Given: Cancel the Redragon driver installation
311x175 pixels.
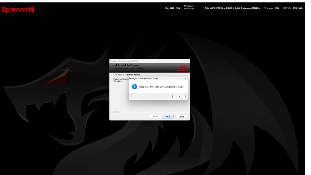Looking at the screenshot, I should 181,117.
